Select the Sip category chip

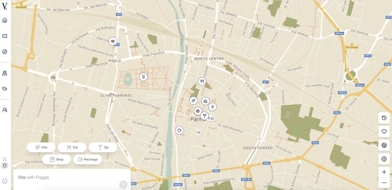point(103,147)
